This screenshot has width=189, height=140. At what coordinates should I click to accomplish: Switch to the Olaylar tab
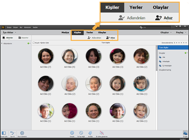tap(102, 33)
